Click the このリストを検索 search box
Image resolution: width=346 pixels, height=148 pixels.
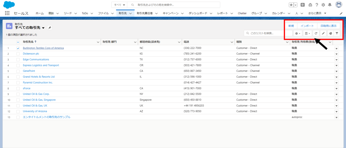[x=268, y=33]
